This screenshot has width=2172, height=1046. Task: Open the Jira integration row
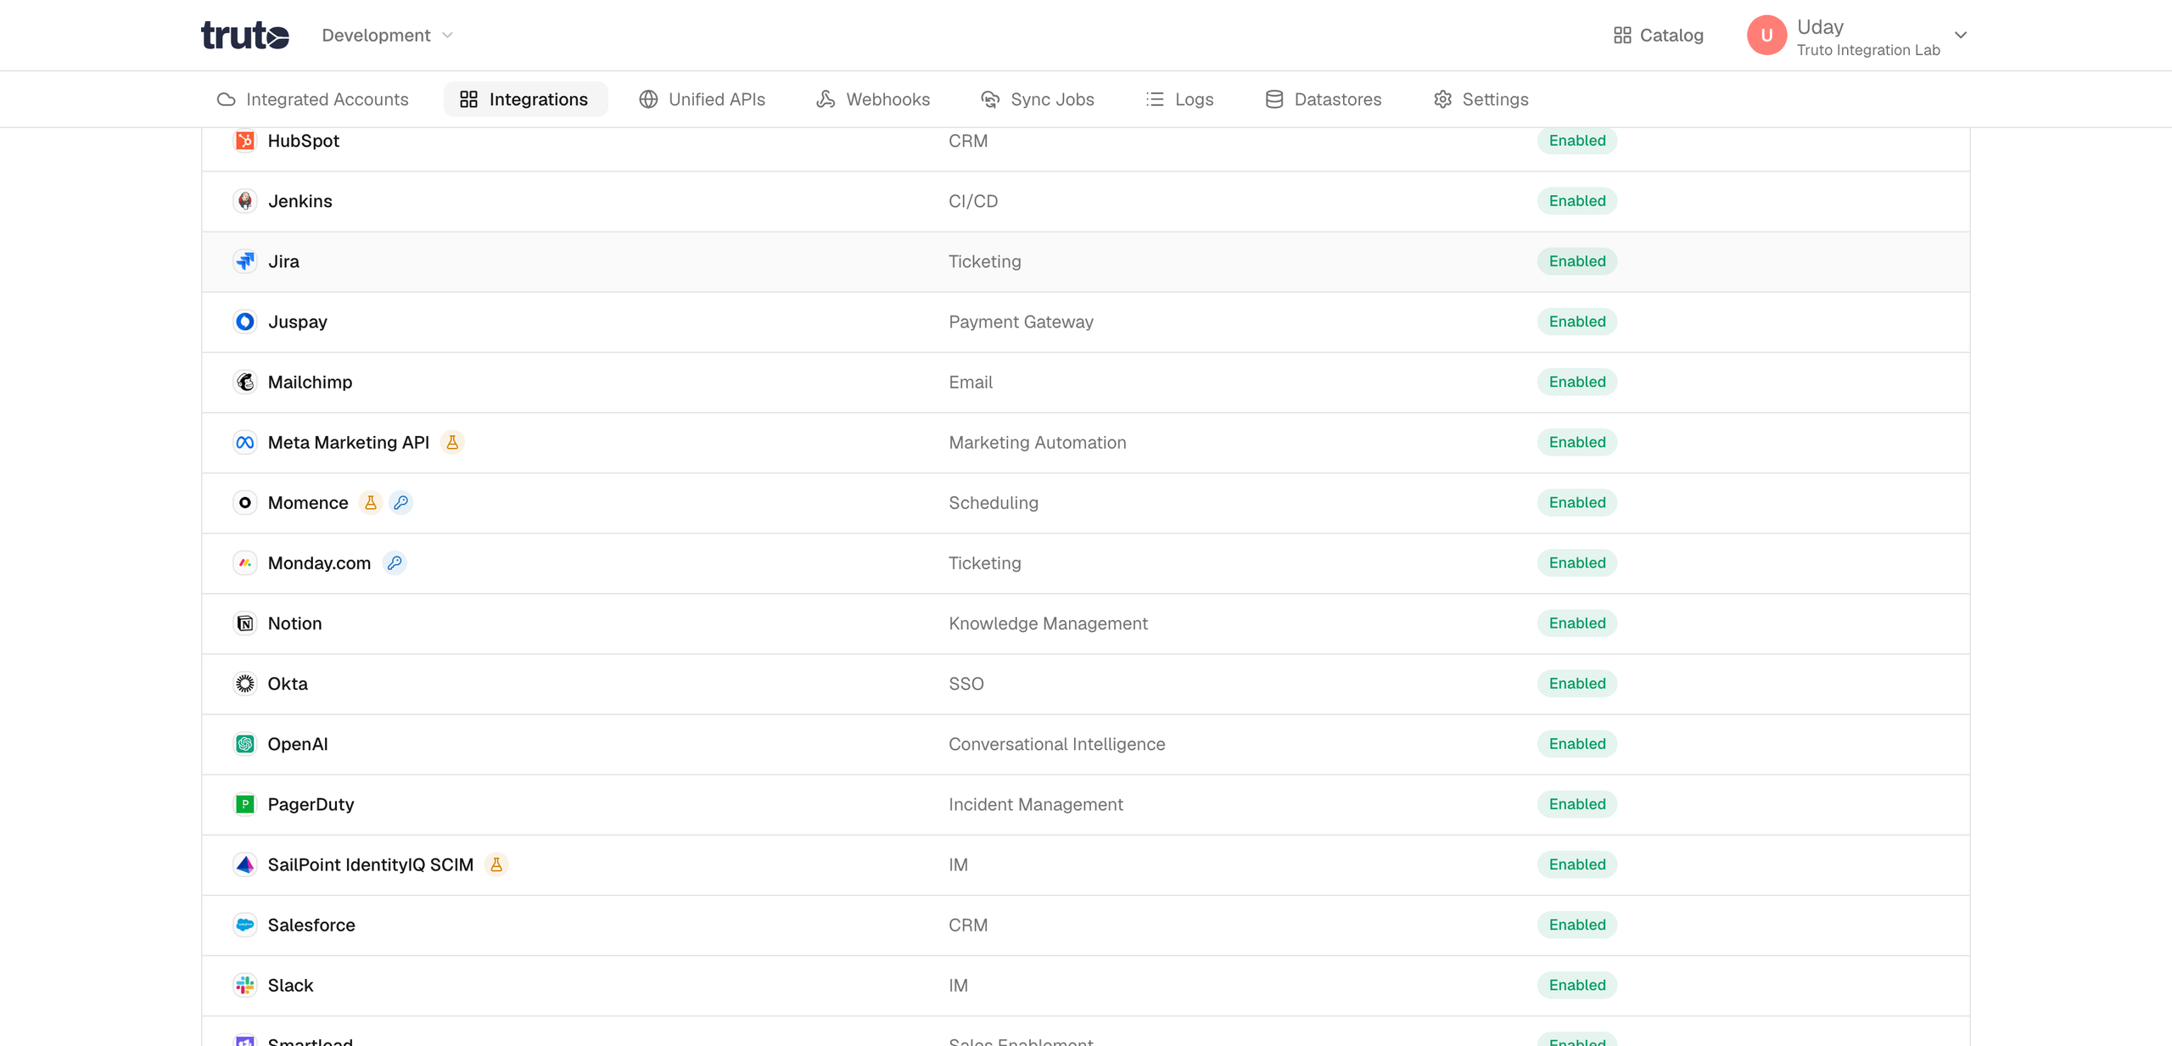(x=1086, y=261)
